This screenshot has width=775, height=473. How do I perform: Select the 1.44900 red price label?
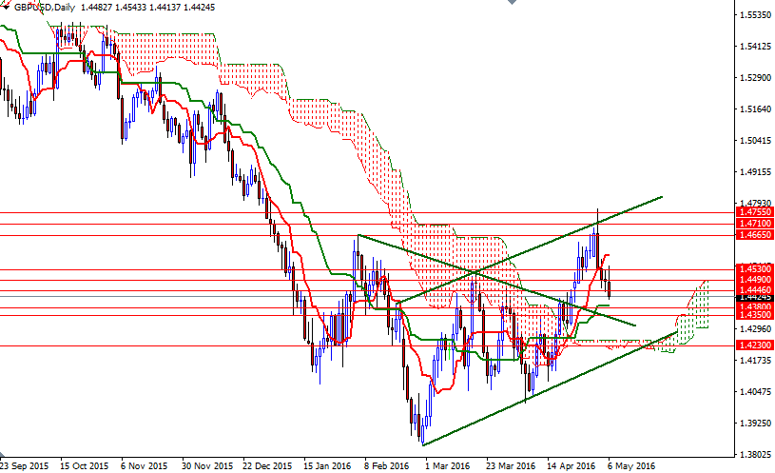pos(755,280)
